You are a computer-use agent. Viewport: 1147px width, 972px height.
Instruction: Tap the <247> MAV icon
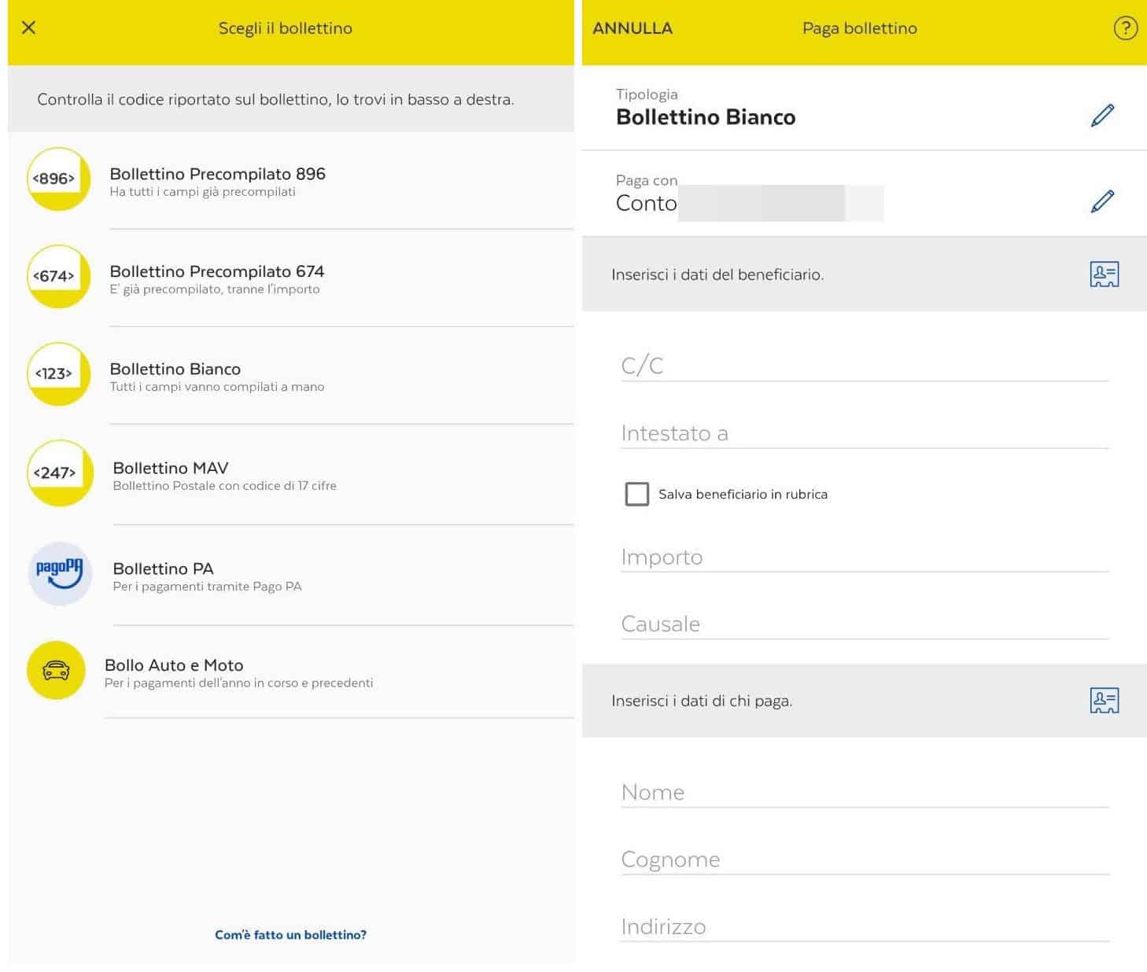pyautogui.click(x=60, y=473)
